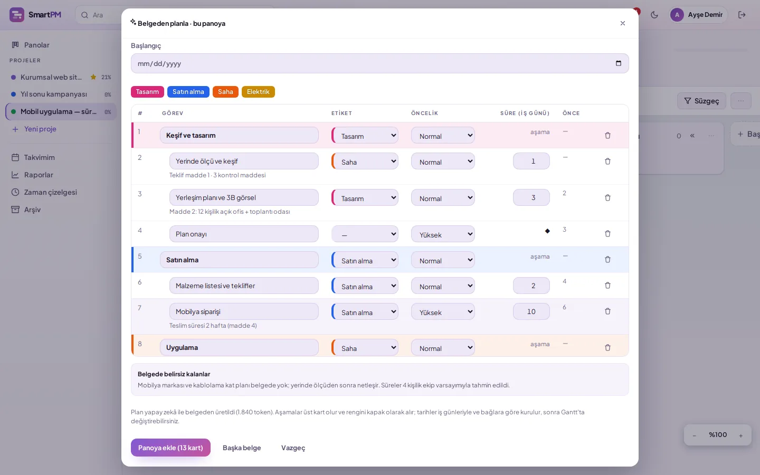Edit the Uygulama stage name
Screen dimensions: 760x475
(239, 347)
